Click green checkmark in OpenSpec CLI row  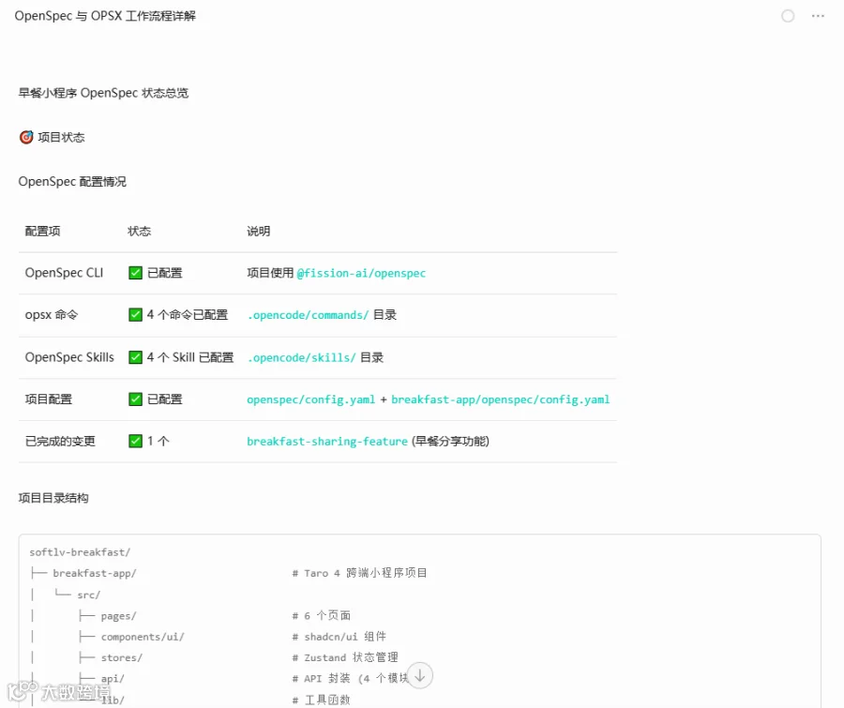(x=135, y=273)
